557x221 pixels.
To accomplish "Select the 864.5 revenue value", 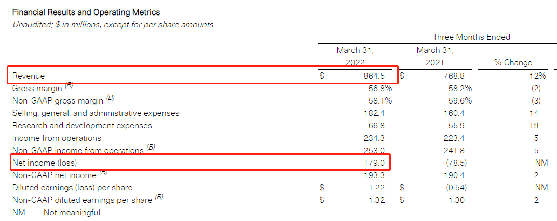I will (373, 76).
